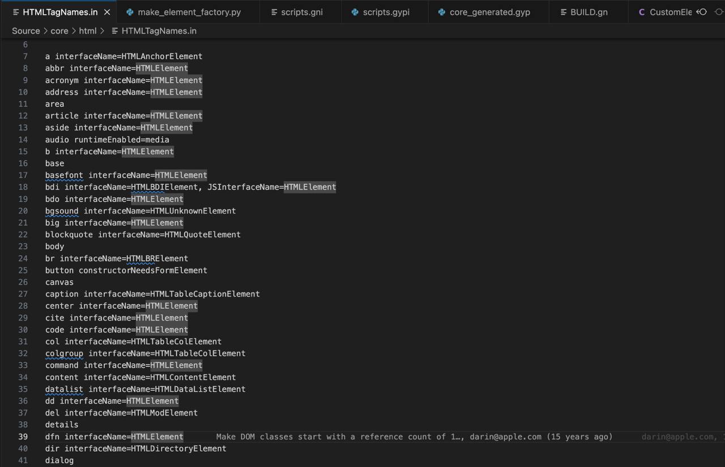The height and width of the screenshot is (467, 725).
Task: Open the git blame annotation on line 39
Action: (413, 437)
